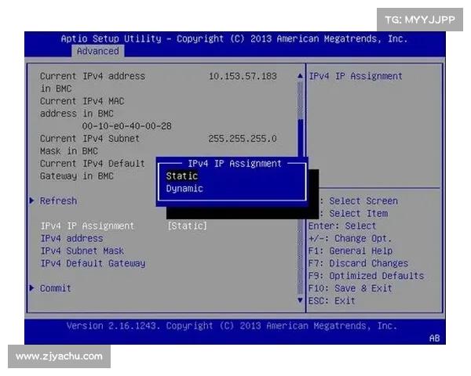Screen dimensions: 471x376
Task: Click the Aptio Setup Utility title text
Action: coord(234,38)
